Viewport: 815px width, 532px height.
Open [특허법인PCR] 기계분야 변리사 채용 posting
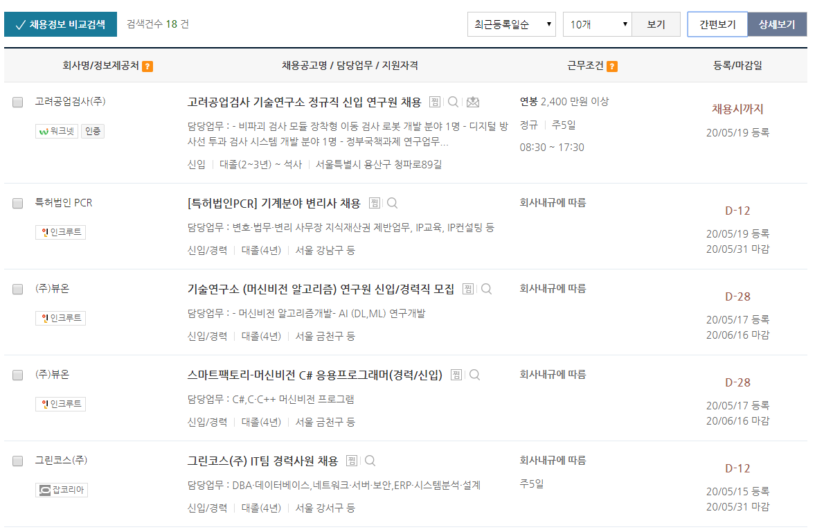(274, 203)
